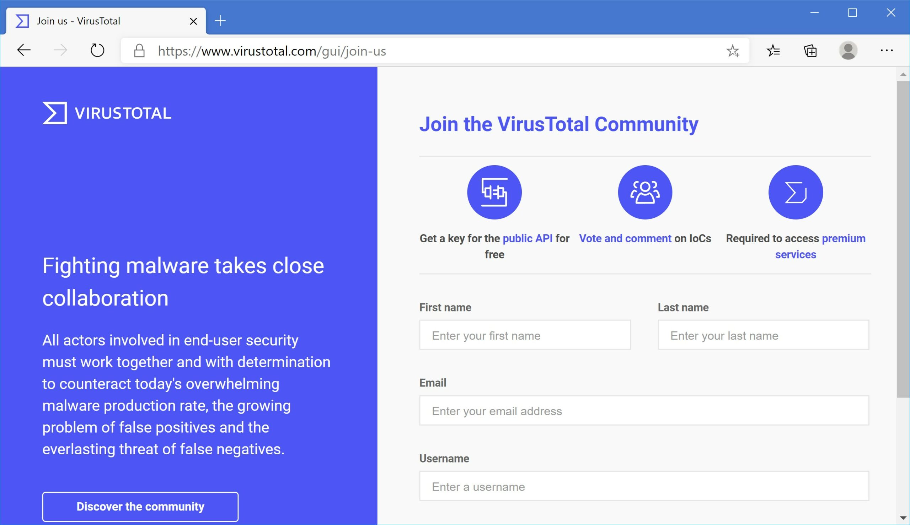Click the VirusTotal logo in blue panel
The image size is (910, 525).
click(107, 113)
